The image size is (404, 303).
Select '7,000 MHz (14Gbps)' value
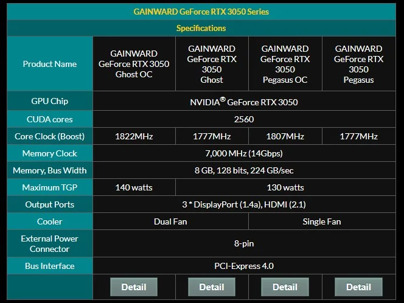click(x=244, y=153)
